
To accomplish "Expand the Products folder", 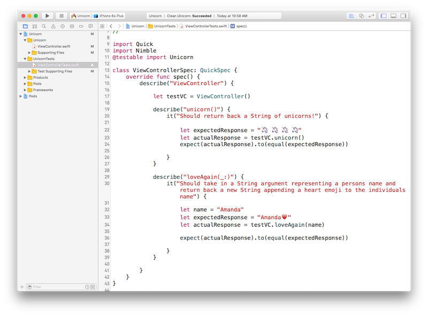I will pyautogui.click(x=25, y=78).
